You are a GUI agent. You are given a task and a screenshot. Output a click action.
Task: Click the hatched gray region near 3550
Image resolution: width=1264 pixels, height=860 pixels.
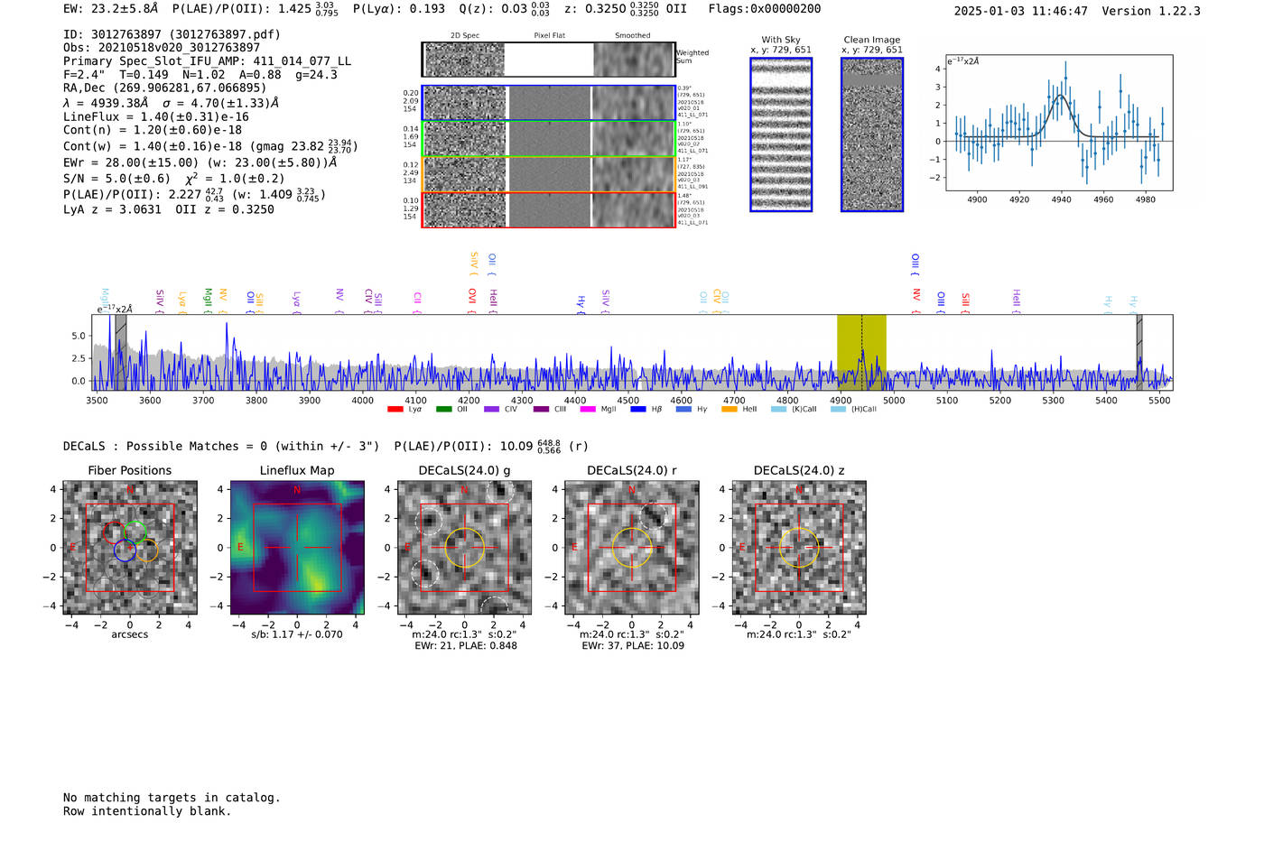(x=121, y=352)
